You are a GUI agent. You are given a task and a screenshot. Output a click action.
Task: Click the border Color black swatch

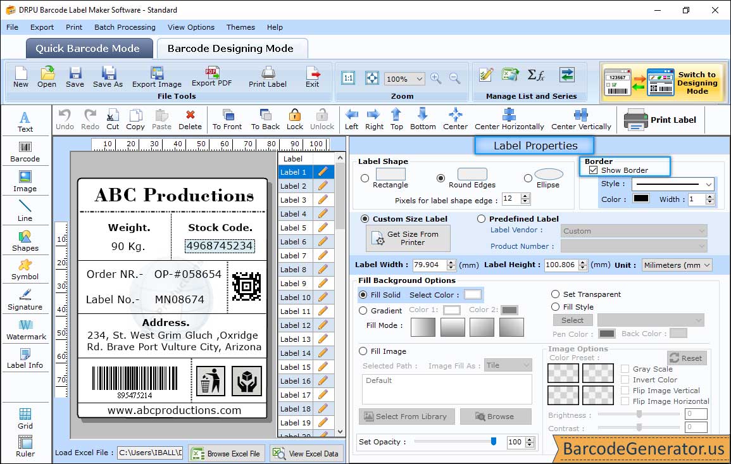point(640,199)
